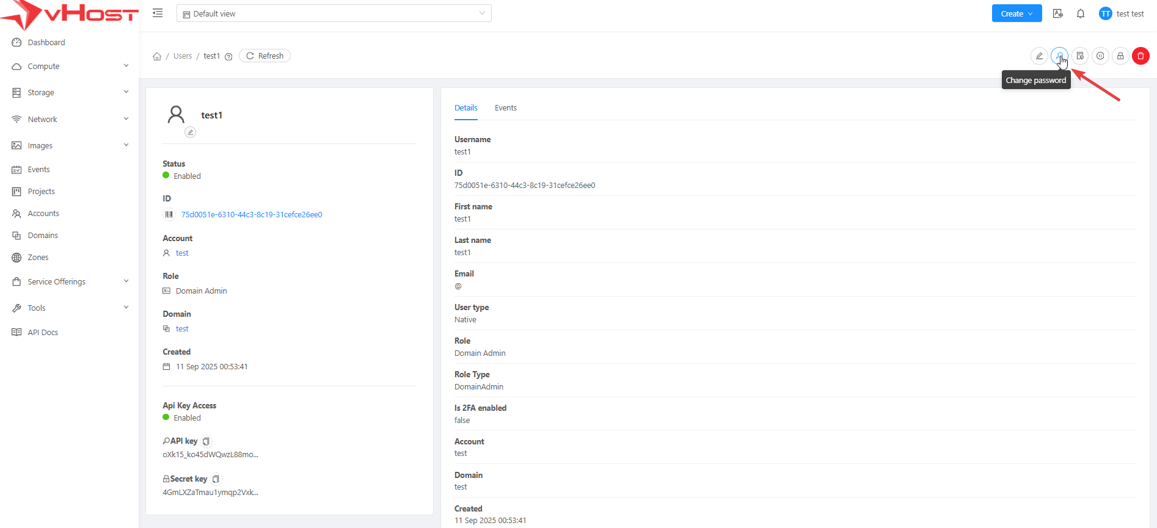This screenshot has width=1157, height=528.
Task: Expand the Service Offerings sidebar menu
Action: [70, 282]
